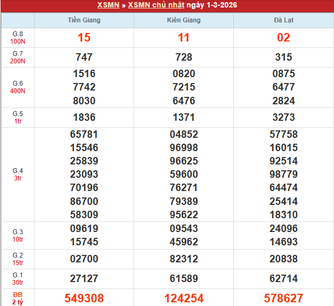334x306 pixels.
Task: Click the G.4 3tr row label
Action: coord(18,175)
